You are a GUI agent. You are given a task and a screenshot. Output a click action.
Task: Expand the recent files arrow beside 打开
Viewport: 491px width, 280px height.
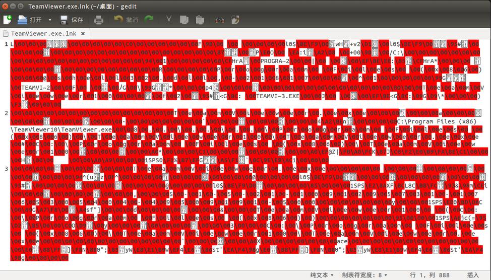pyautogui.click(x=50, y=20)
